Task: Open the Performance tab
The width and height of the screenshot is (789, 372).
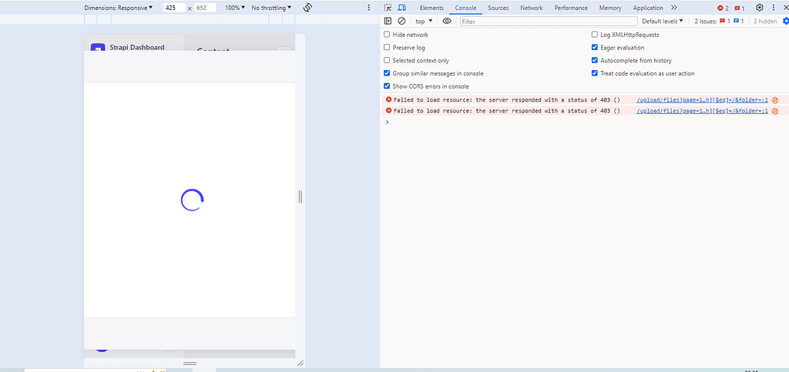Action: (571, 8)
